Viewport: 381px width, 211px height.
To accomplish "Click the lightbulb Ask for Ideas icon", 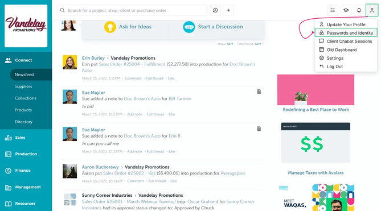I will pos(110,27).
